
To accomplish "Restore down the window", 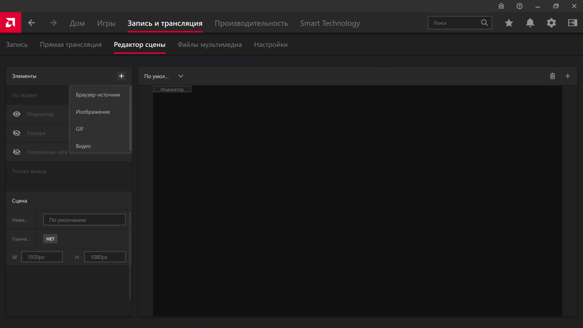I will [556, 6].
